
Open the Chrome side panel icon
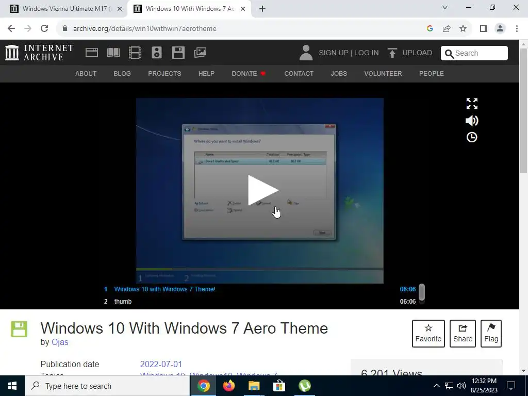click(x=484, y=29)
